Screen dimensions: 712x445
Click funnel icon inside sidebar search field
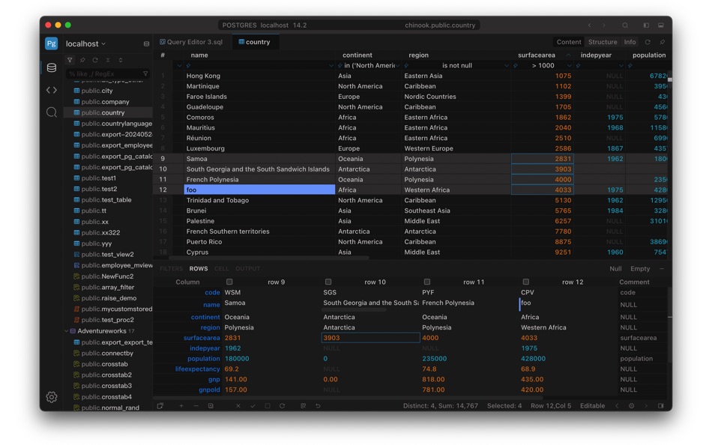(x=145, y=73)
